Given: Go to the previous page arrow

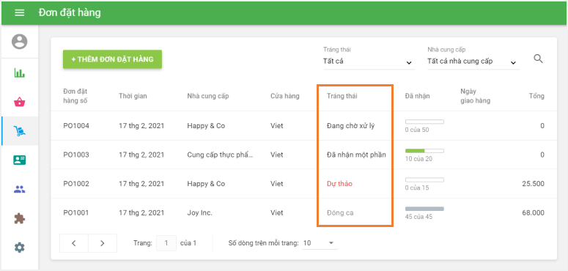Looking at the screenshot, I should pyautogui.click(x=74, y=243).
